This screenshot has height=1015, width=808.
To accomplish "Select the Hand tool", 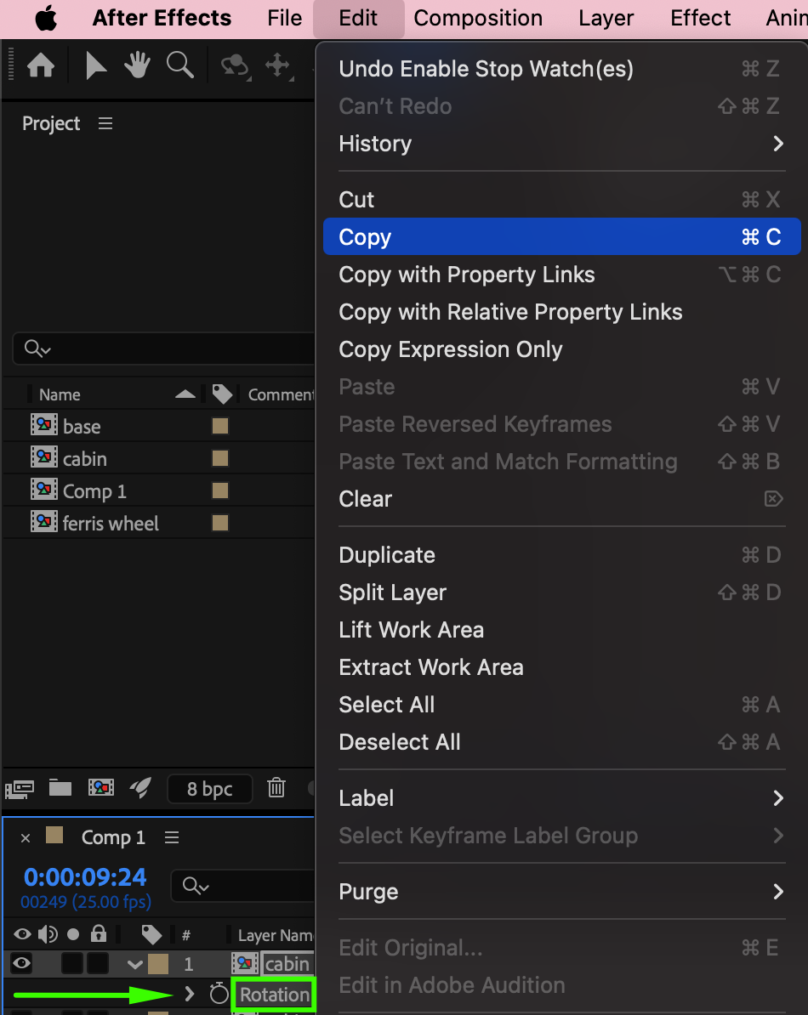I will point(137,65).
